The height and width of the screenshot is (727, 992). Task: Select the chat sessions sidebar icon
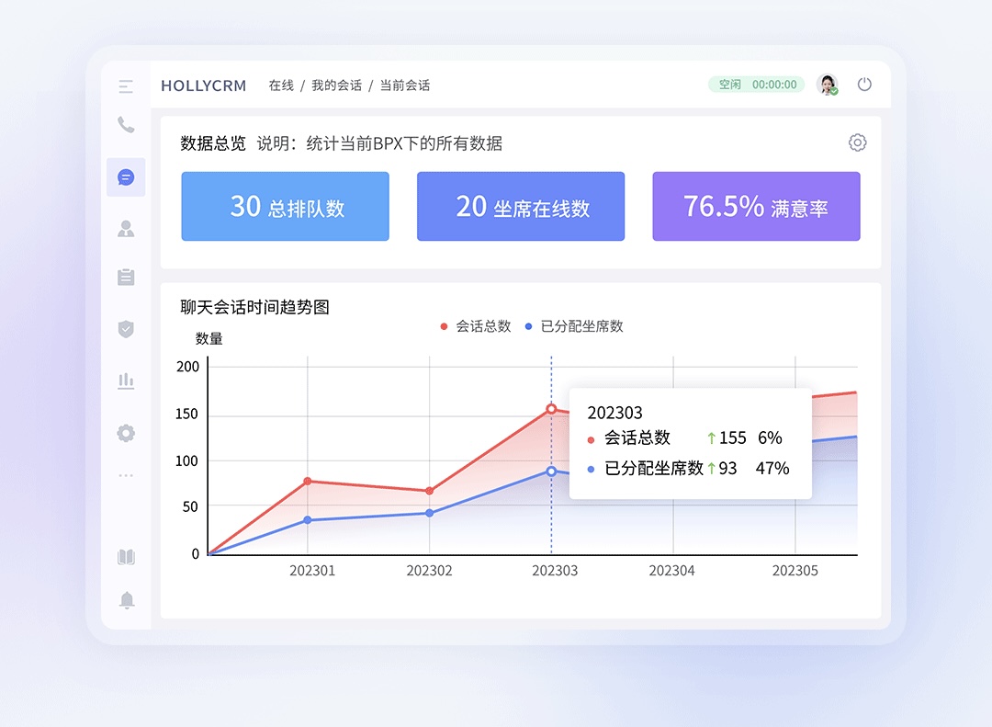[126, 177]
